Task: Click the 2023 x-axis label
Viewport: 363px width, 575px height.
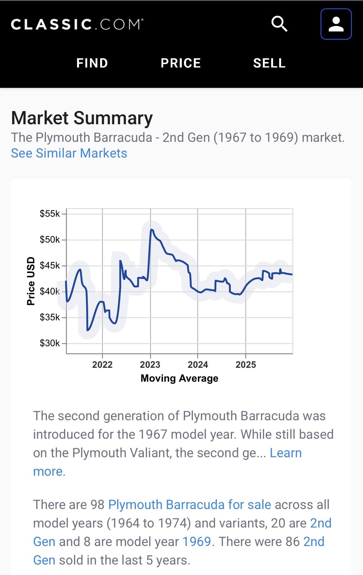Action: tap(150, 365)
